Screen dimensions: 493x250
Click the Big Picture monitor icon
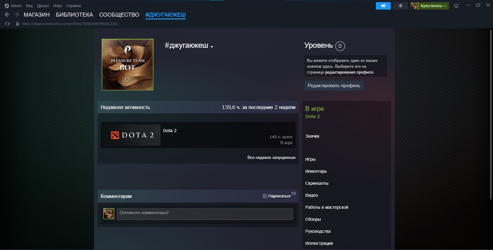(456, 6)
